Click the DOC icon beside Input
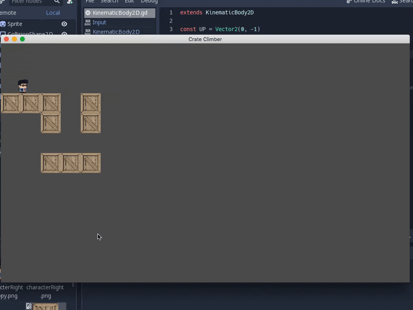The image size is (413, 310). pos(88,23)
